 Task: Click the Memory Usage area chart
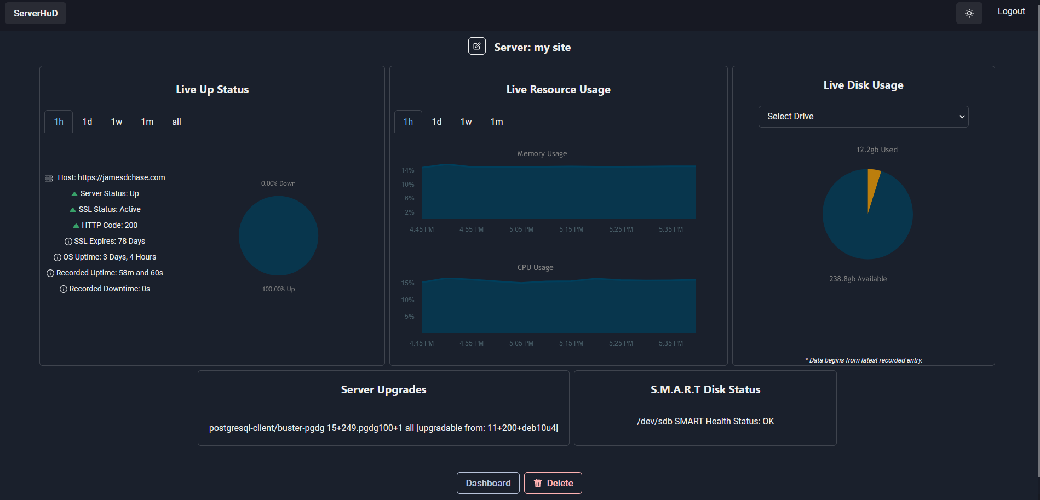(x=559, y=192)
